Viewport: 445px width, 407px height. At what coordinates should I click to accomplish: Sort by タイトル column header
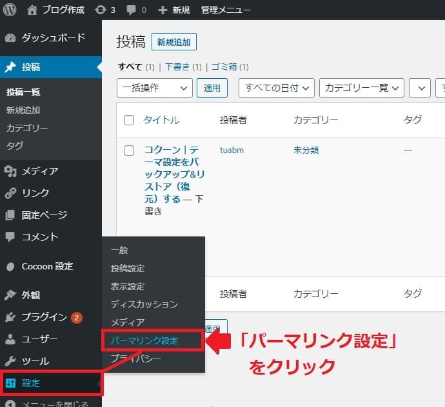[x=161, y=120]
